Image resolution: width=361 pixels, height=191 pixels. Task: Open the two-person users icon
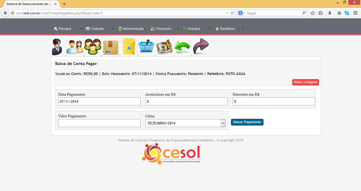[75, 47]
